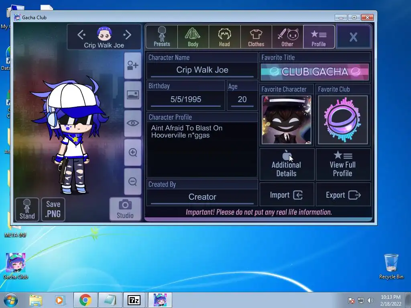This screenshot has width=411, height=308.
Task: Edit the Character Name field
Action: point(202,70)
